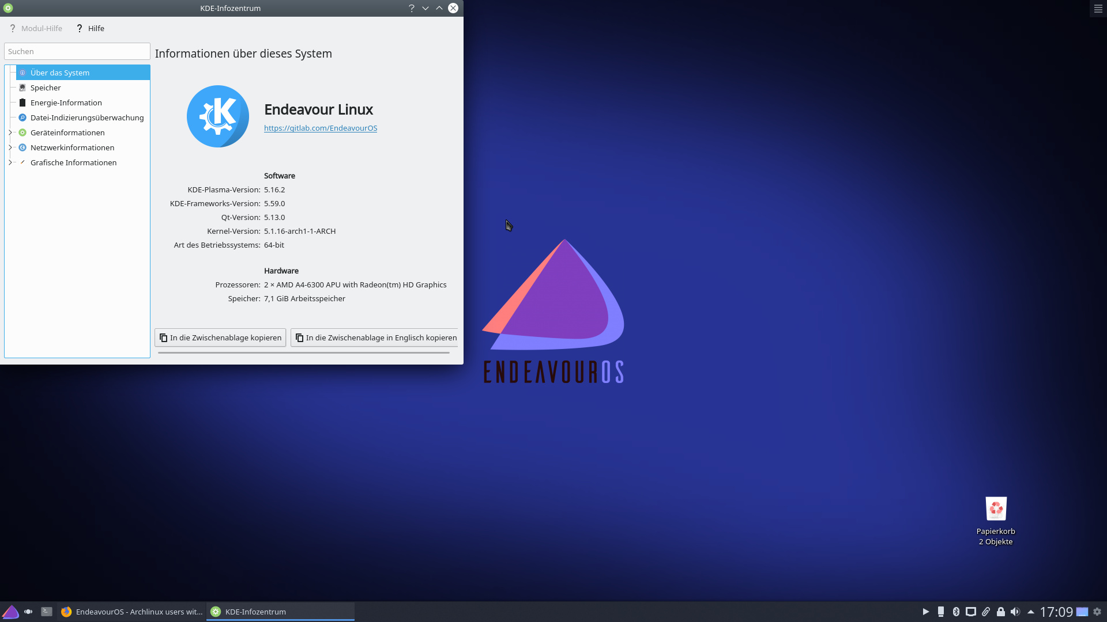Screen dimensions: 1107x622
Task: Switch to KDE-Infozentrum taskbar entry
Action: [280, 612]
